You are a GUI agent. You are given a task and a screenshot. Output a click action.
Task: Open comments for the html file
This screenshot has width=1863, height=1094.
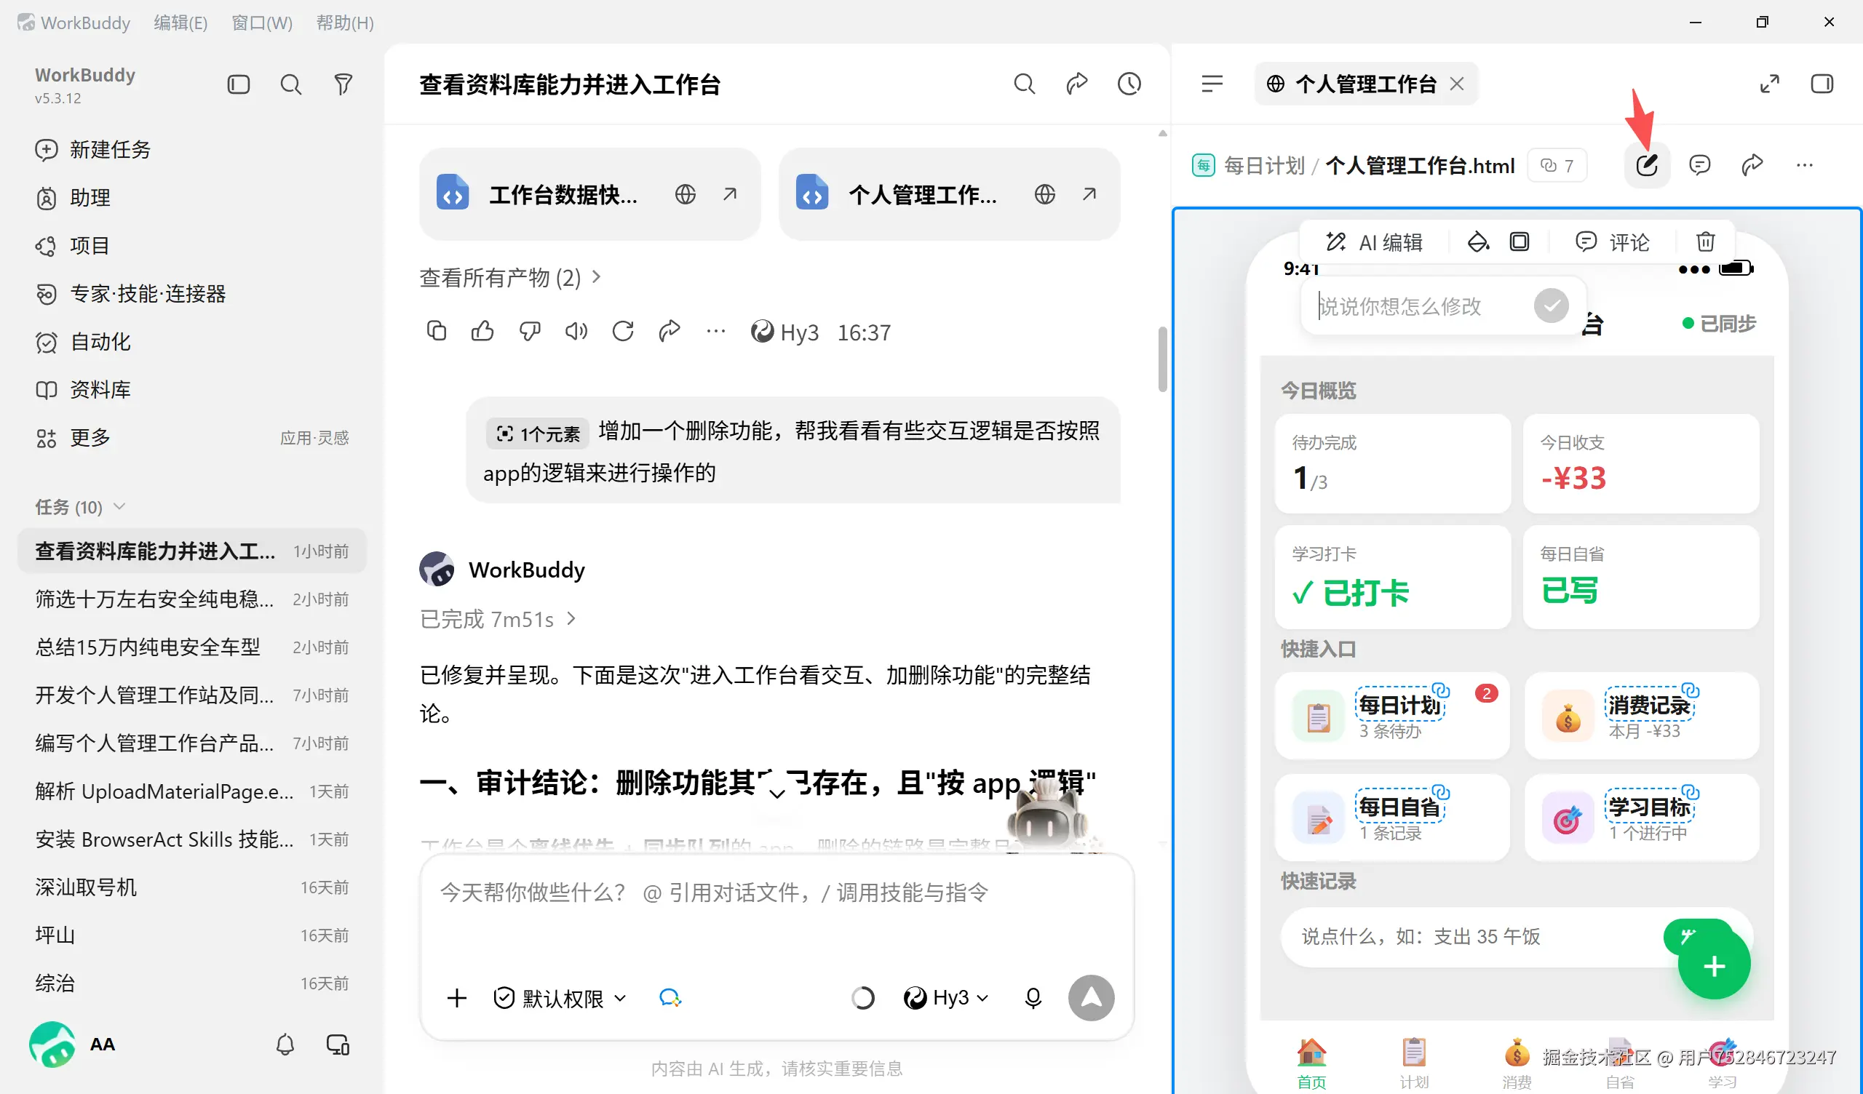click(1699, 165)
